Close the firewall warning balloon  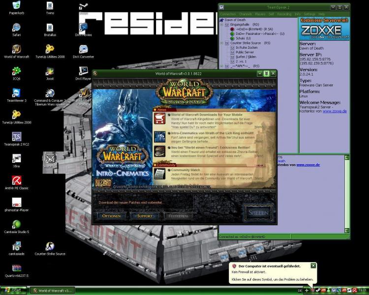[313, 266]
